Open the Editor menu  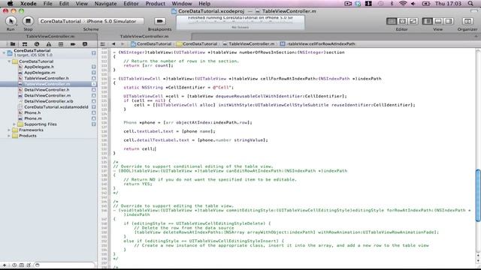[x=131, y=4]
